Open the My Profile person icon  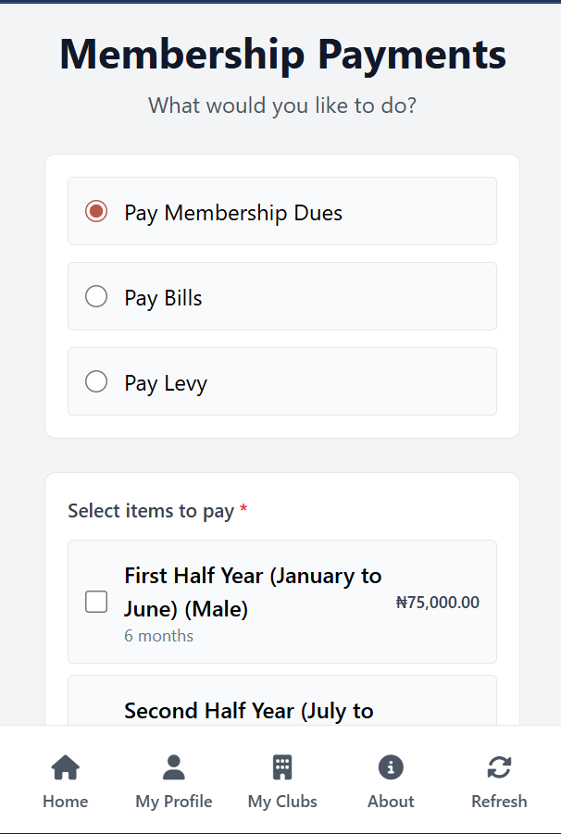173,767
